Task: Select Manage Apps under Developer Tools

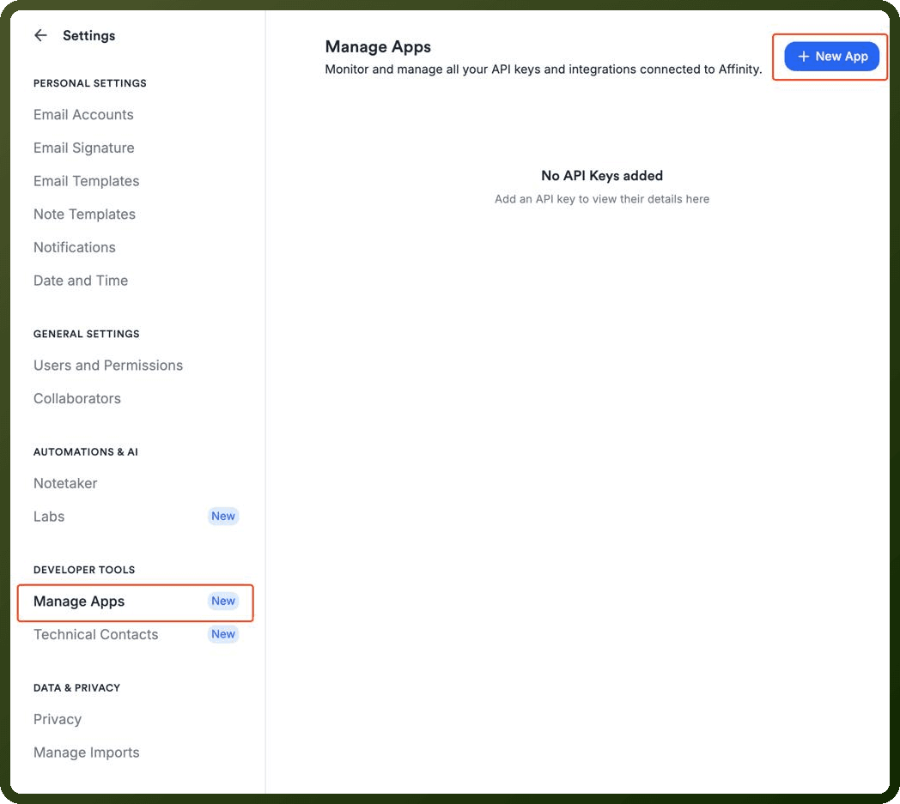Action: tap(136, 601)
